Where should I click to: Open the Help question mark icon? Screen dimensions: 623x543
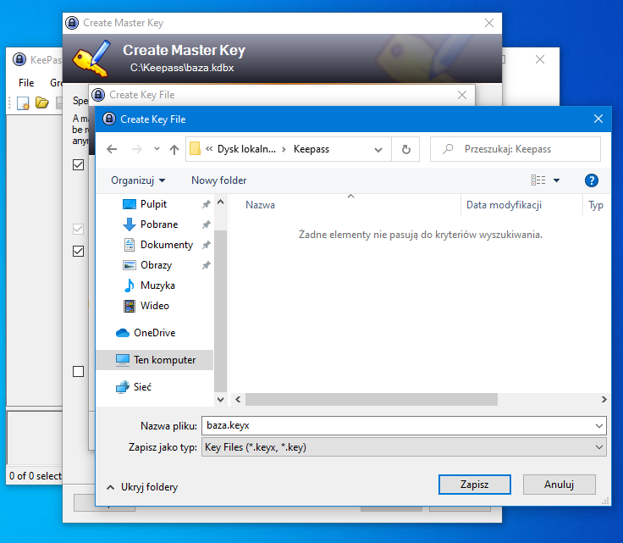pyautogui.click(x=592, y=180)
